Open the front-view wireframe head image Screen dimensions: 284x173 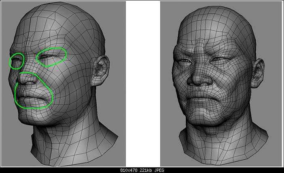[x=221, y=84]
